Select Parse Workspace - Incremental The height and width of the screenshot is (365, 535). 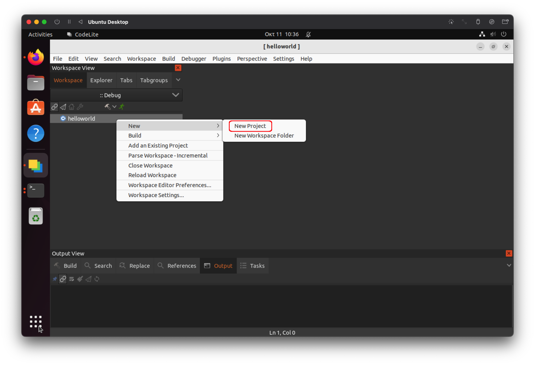(170, 155)
